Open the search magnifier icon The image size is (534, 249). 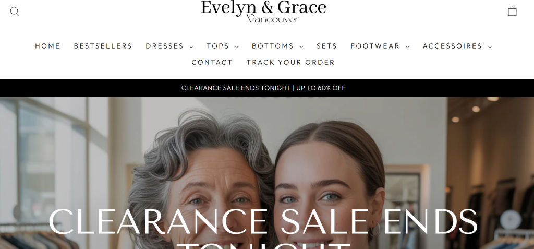(x=15, y=11)
